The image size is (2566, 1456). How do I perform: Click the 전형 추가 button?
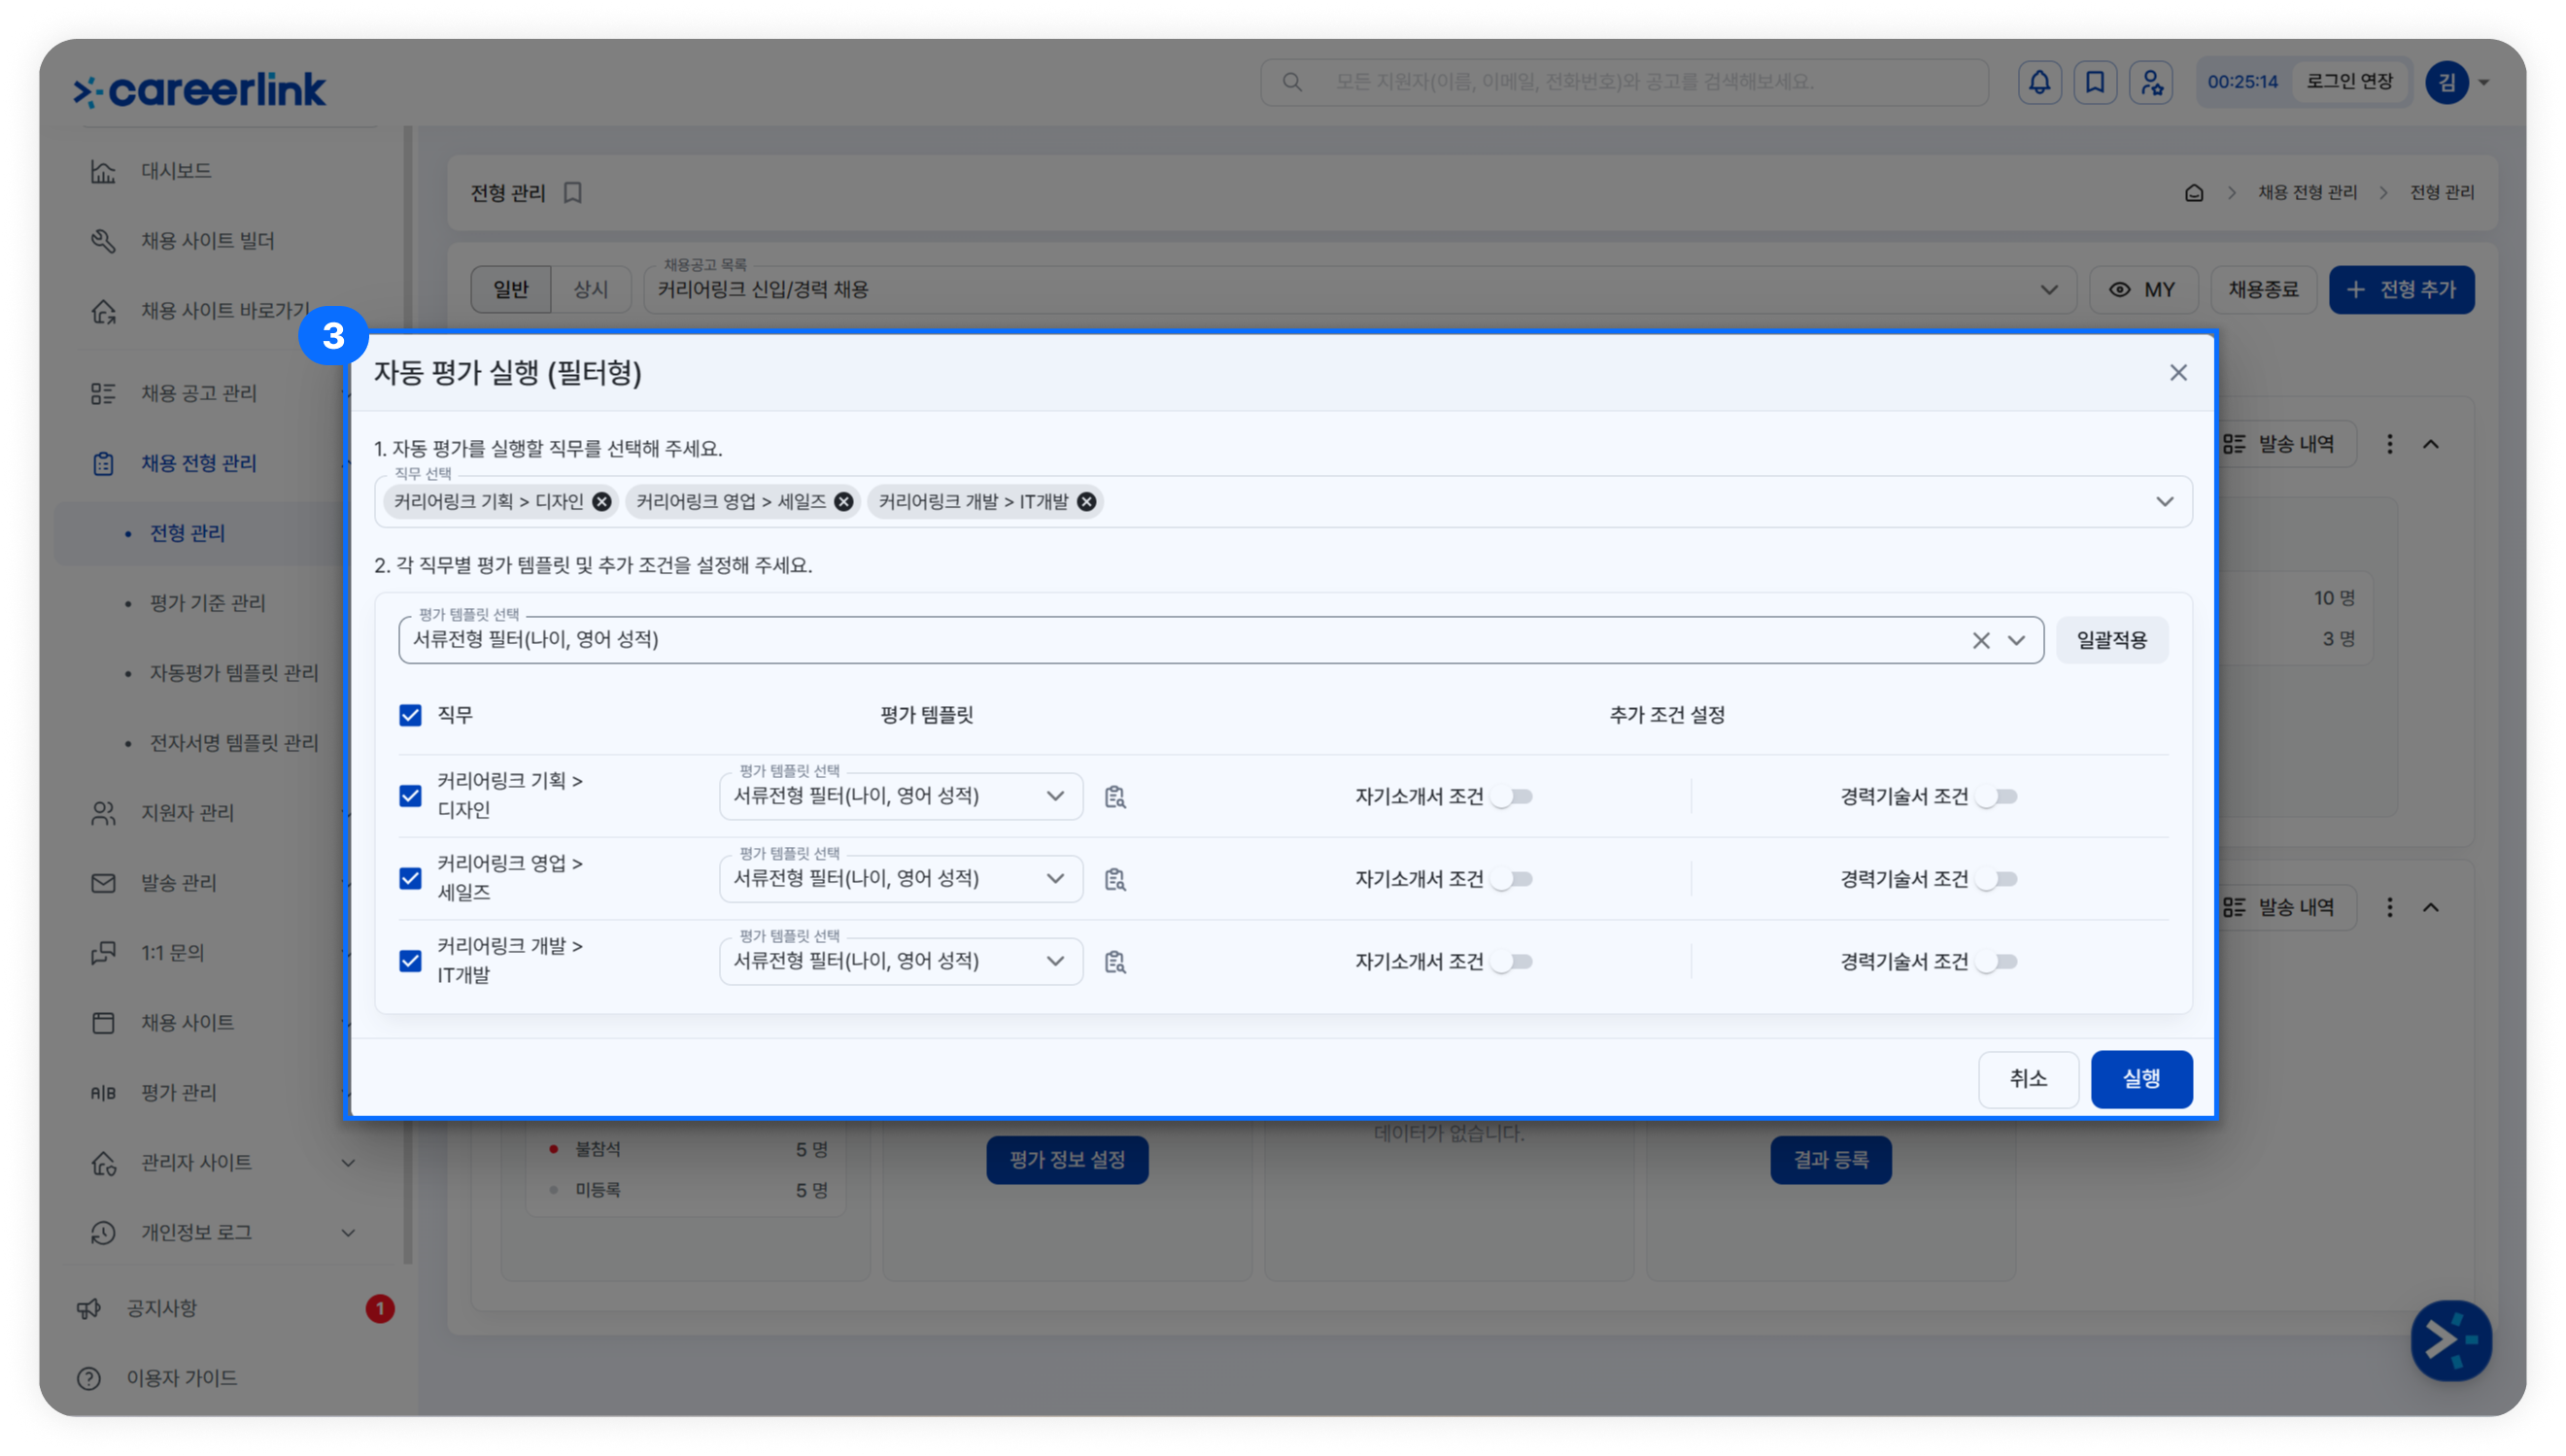pyautogui.click(x=2401, y=290)
